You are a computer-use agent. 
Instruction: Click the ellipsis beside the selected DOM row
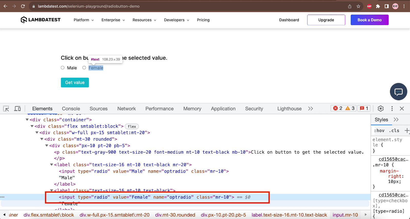pos(2,197)
